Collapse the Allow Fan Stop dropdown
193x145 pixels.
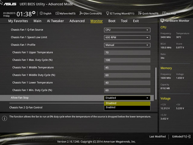[127, 98]
